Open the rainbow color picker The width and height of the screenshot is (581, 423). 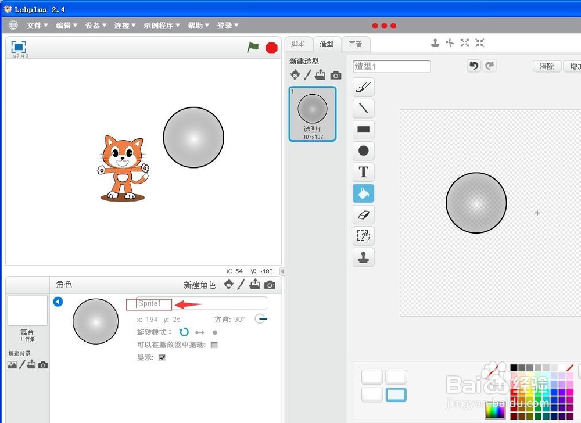pyautogui.click(x=496, y=411)
